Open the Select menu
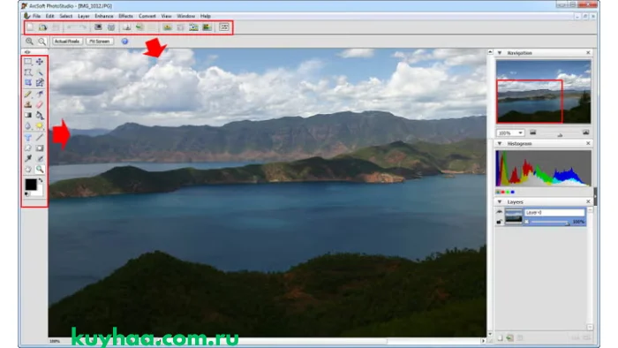 [66, 16]
